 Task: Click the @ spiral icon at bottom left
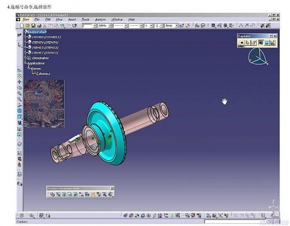coord(22,215)
